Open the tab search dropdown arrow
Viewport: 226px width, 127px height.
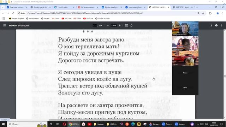pos(3,7)
